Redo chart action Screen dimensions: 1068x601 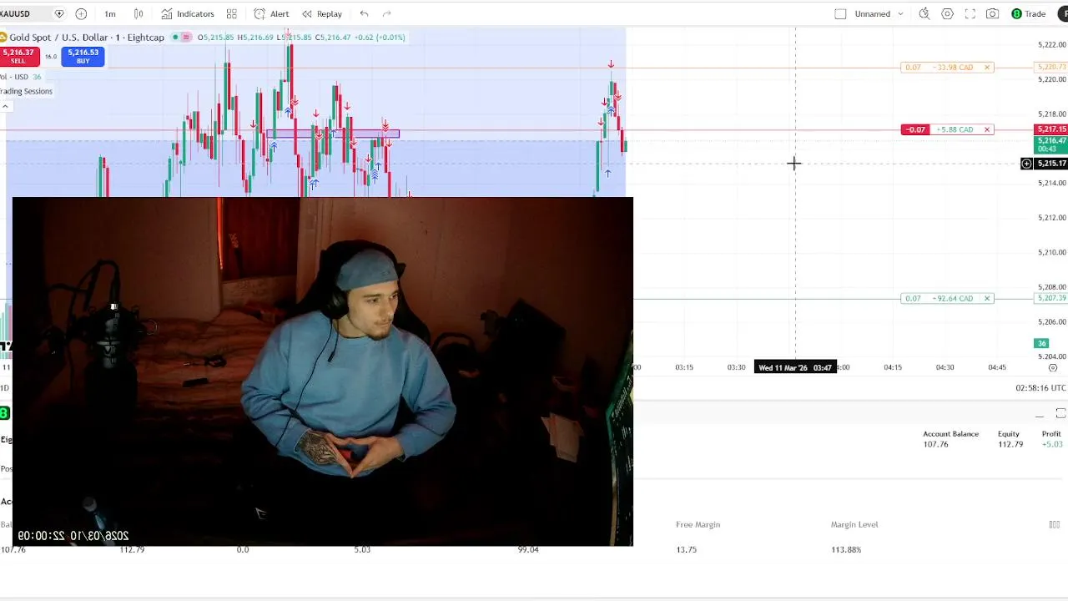pos(386,13)
